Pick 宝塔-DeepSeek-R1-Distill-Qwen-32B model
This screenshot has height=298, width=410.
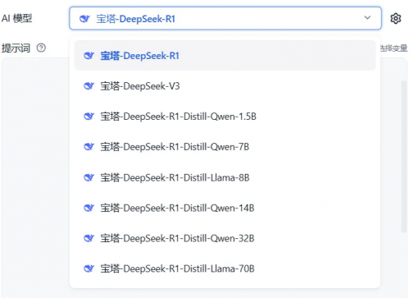(x=225, y=238)
